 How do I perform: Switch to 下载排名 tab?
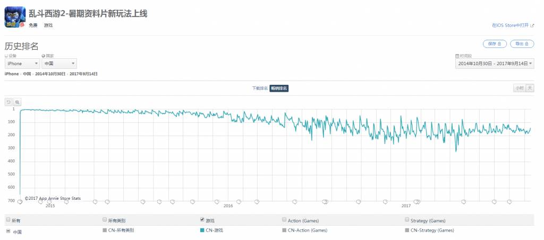(260, 88)
